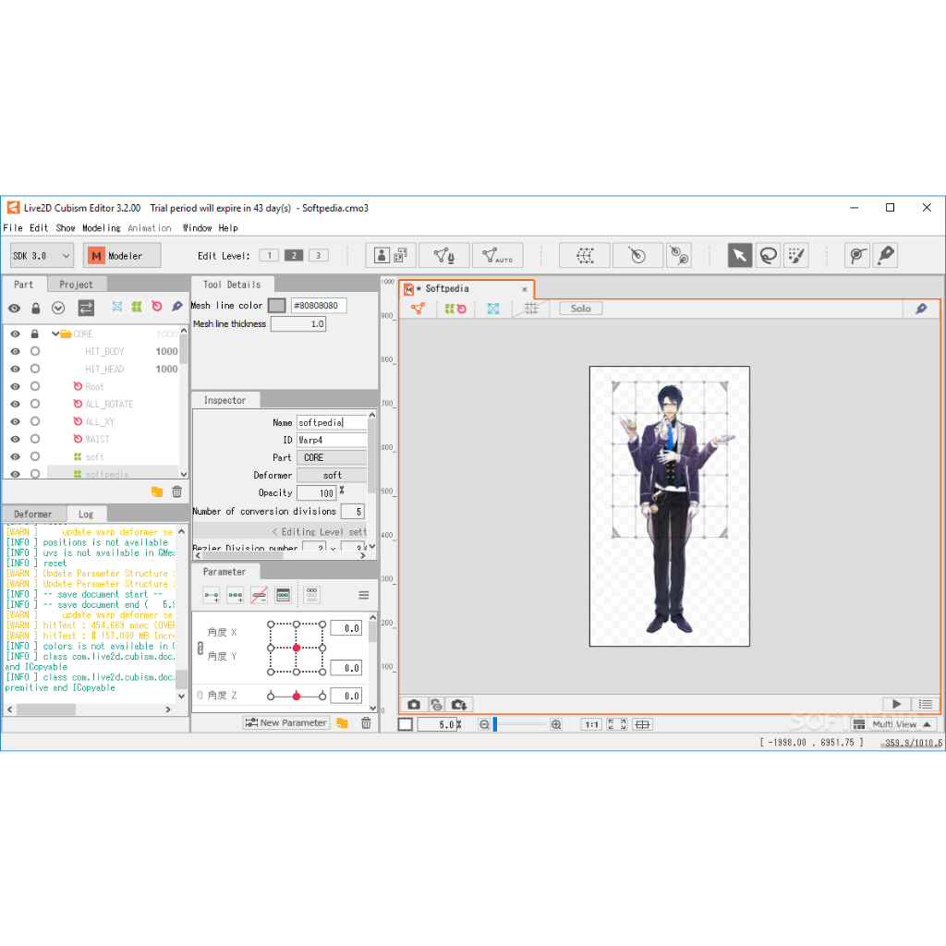
Task: Click the zoom-in magnifier icon
Action: coord(555,724)
